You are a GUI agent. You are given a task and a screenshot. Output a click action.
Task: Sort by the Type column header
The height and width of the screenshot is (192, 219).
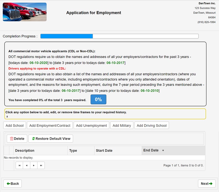73,151
